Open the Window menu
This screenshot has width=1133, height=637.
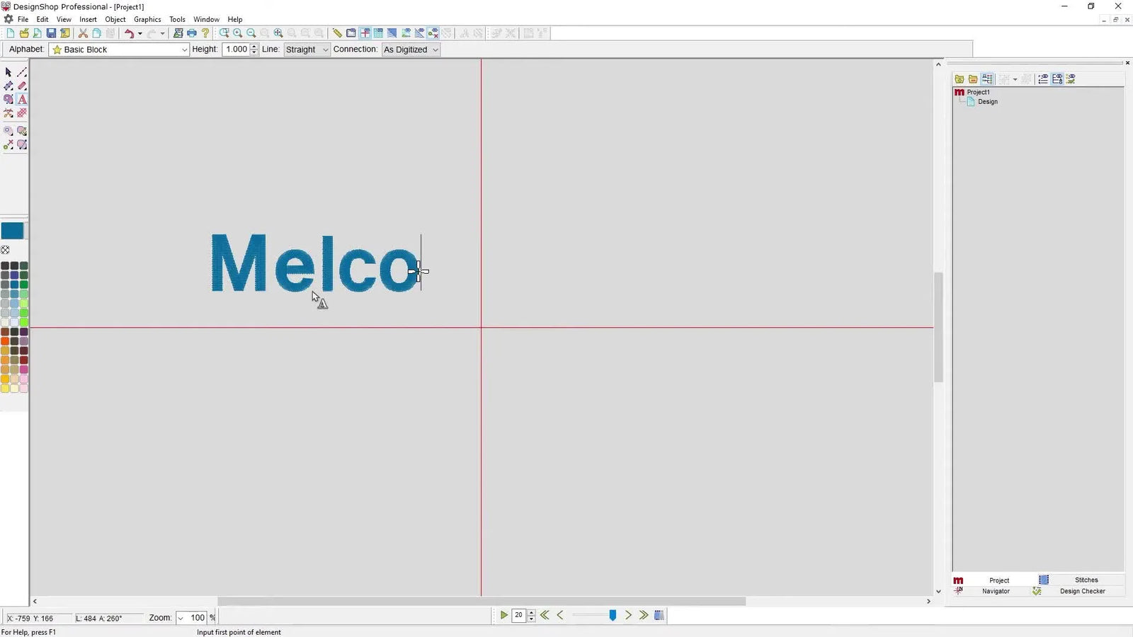[206, 19]
